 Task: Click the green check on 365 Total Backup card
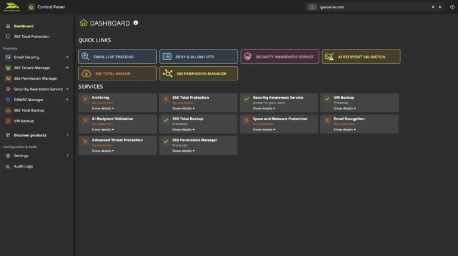(166, 120)
